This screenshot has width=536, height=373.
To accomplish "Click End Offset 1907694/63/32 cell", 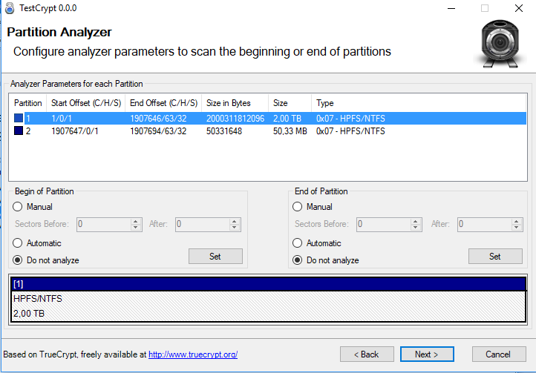I will coord(158,131).
